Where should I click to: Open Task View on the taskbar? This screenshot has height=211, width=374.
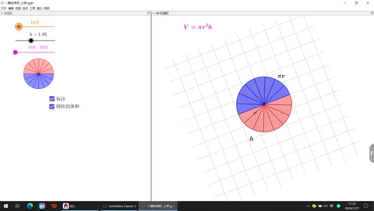pos(18,206)
